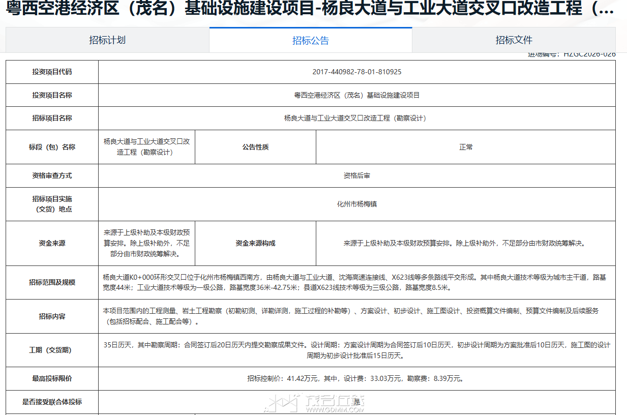Click the 最高投标限价 label cell
Screen dimensions: 627x415
[x=52, y=378]
